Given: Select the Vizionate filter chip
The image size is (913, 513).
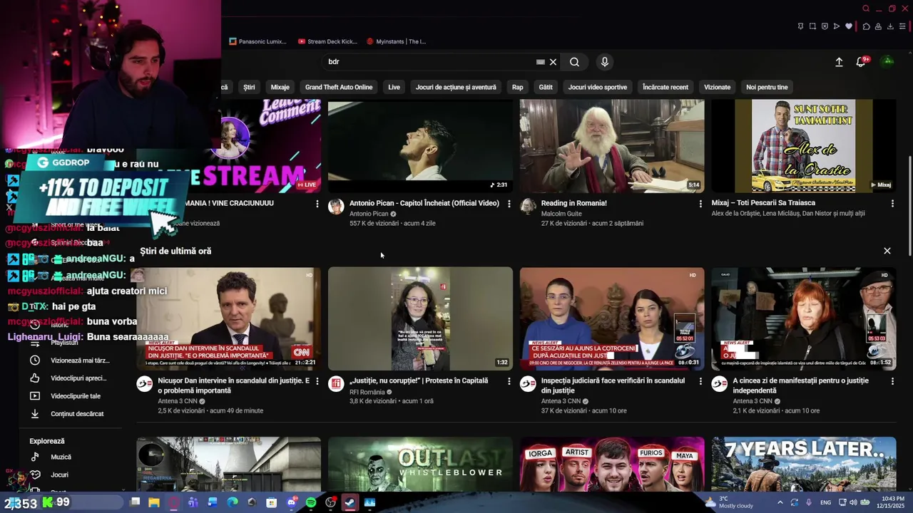Looking at the screenshot, I should [x=717, y=87].
